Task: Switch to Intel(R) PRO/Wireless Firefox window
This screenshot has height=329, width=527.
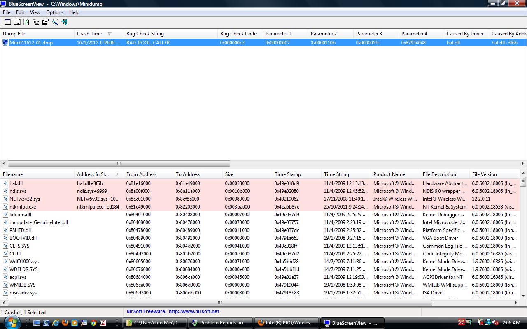Action: tap(287, 323)
